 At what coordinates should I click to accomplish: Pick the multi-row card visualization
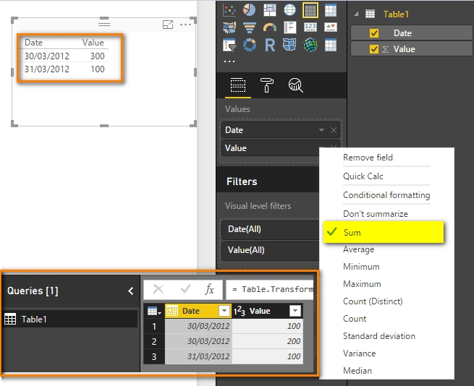pyautogui.click(x=290, y=27)
